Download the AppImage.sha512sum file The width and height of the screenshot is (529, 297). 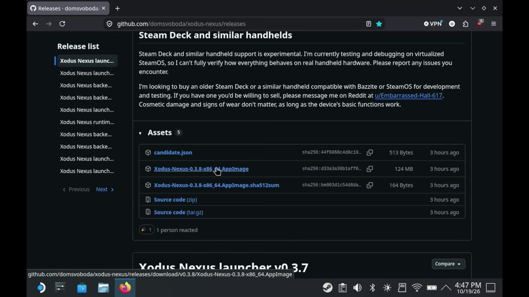click(x=217, y=185)
